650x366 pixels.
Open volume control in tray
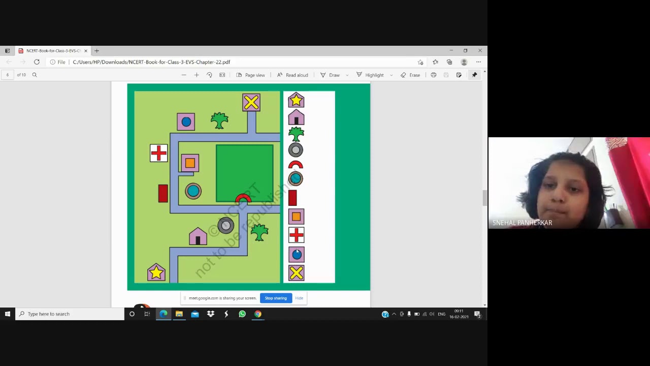click(432, 314)
